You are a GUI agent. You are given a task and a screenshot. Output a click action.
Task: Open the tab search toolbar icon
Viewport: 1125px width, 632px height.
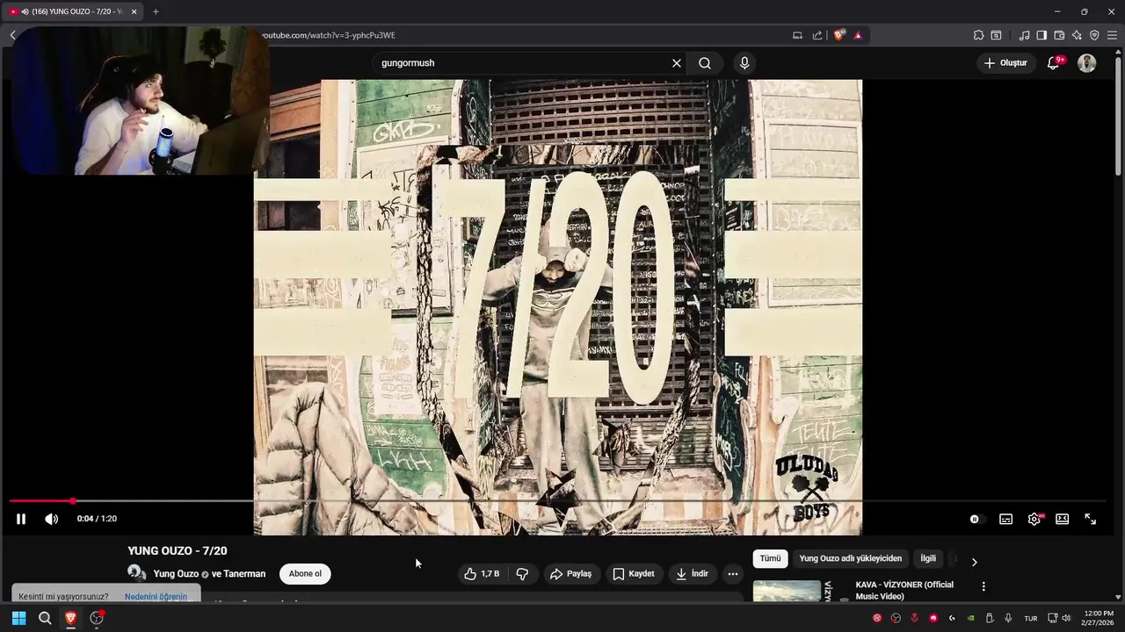996,35
